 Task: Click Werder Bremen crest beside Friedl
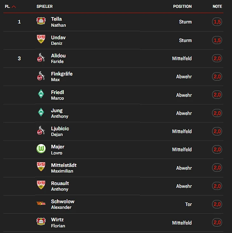41,94
